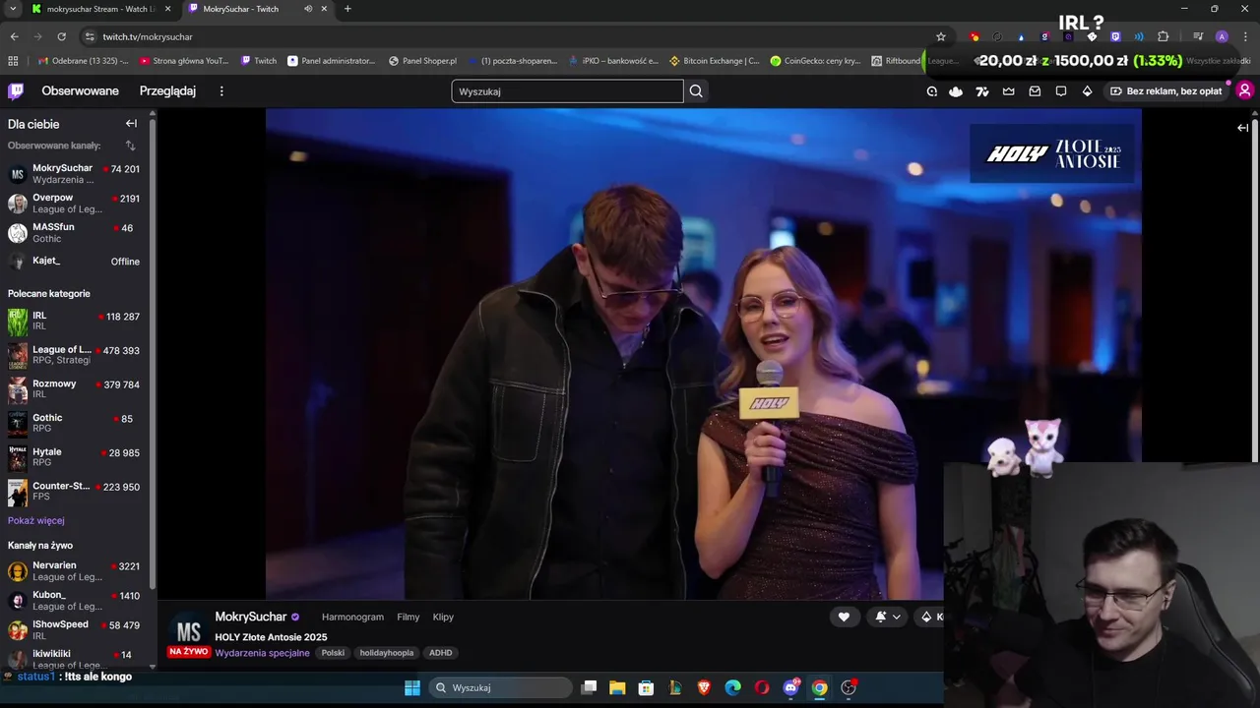
Task: Click the Wydarzenia specjalne category link
Action: tap(262, 653)
